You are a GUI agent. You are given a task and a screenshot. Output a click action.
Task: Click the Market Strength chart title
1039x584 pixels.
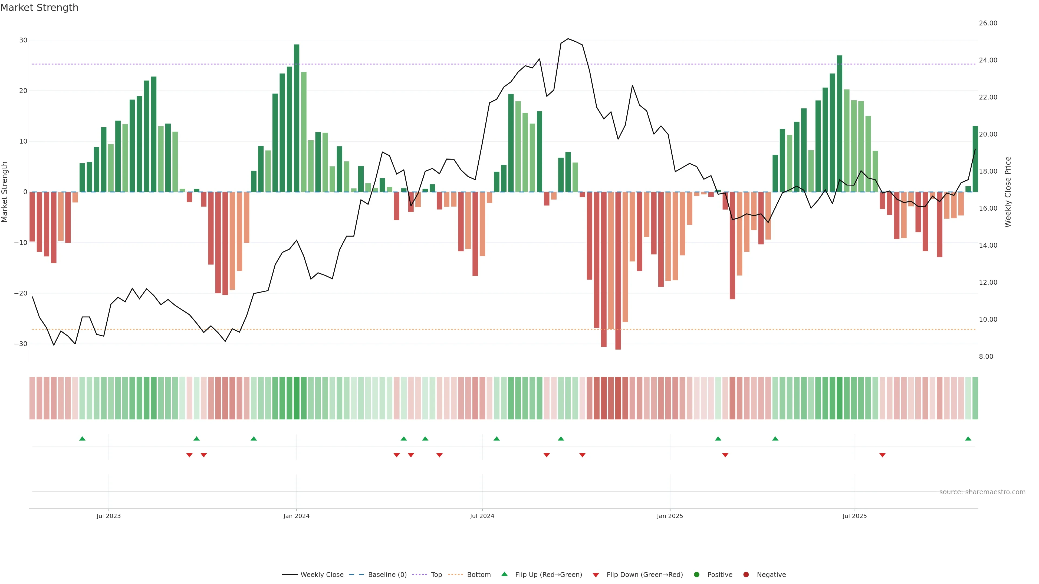coord(39,8)
